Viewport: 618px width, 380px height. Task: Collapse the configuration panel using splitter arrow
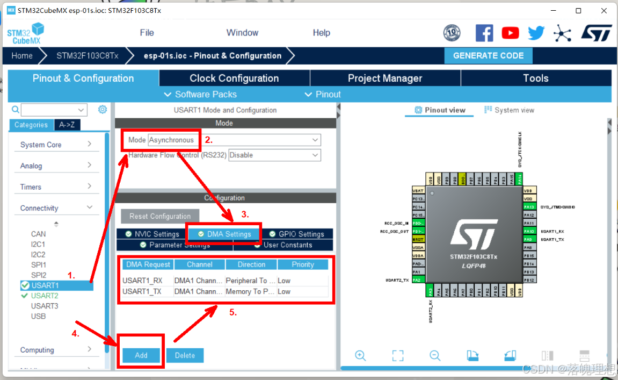tap(338, 107)
